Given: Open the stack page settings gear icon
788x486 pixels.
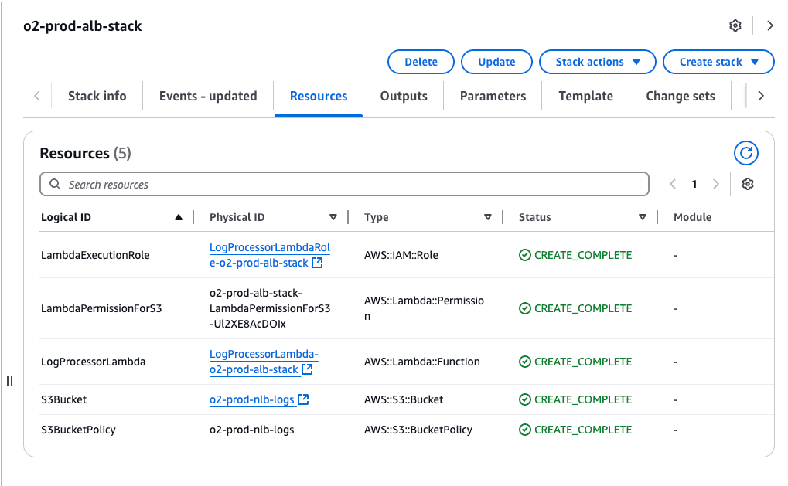Looking at the screenshot, I should [734, 25].
